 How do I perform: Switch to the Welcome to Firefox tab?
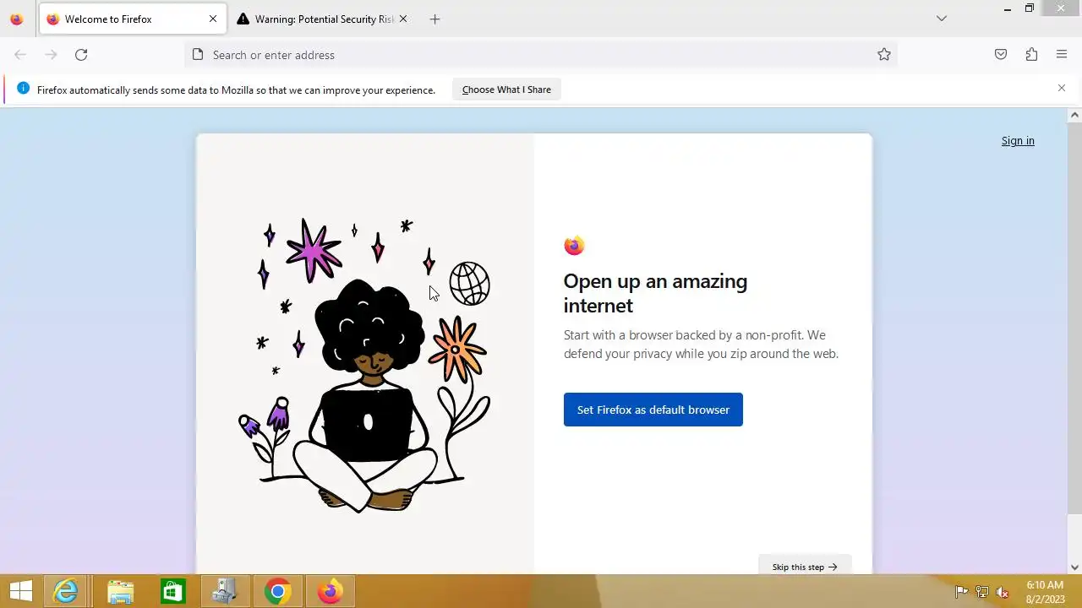(x=133, y=19)
